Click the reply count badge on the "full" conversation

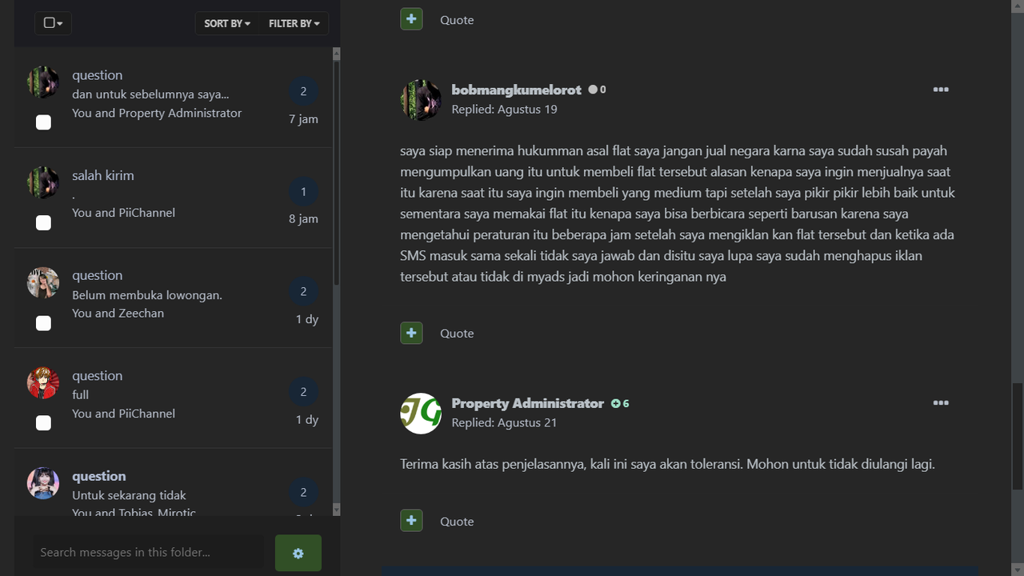click(303, 392)
